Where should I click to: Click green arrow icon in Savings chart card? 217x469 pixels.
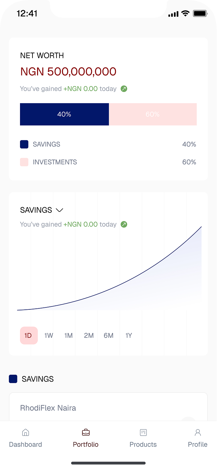(x=124, y=224)
